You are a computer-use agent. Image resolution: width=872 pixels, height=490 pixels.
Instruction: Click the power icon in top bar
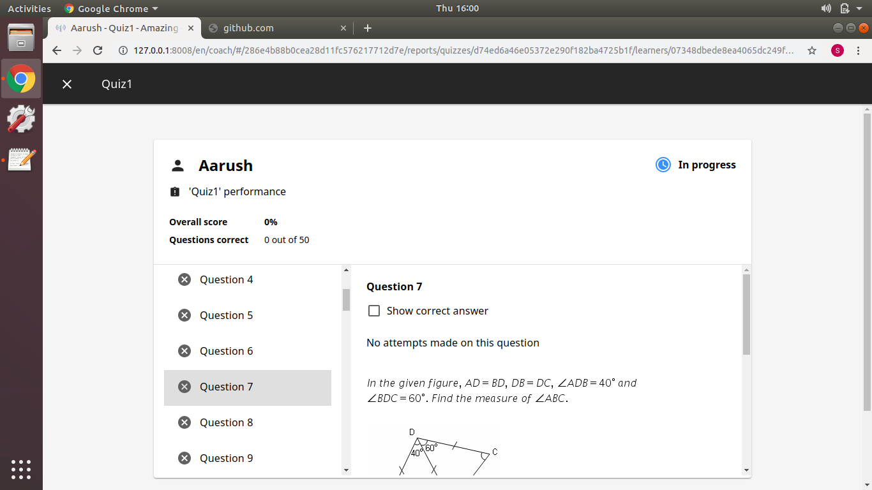coord(845,8)
